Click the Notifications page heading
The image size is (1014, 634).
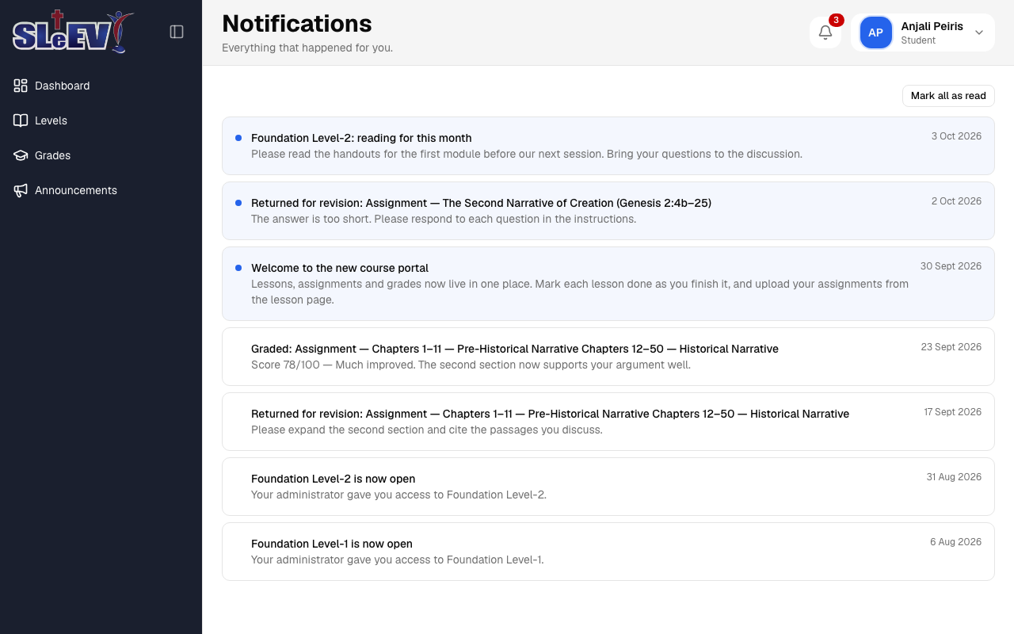pos(297,23)
